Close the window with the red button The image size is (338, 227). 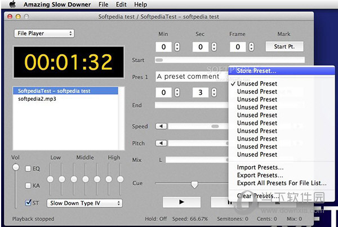10,16
